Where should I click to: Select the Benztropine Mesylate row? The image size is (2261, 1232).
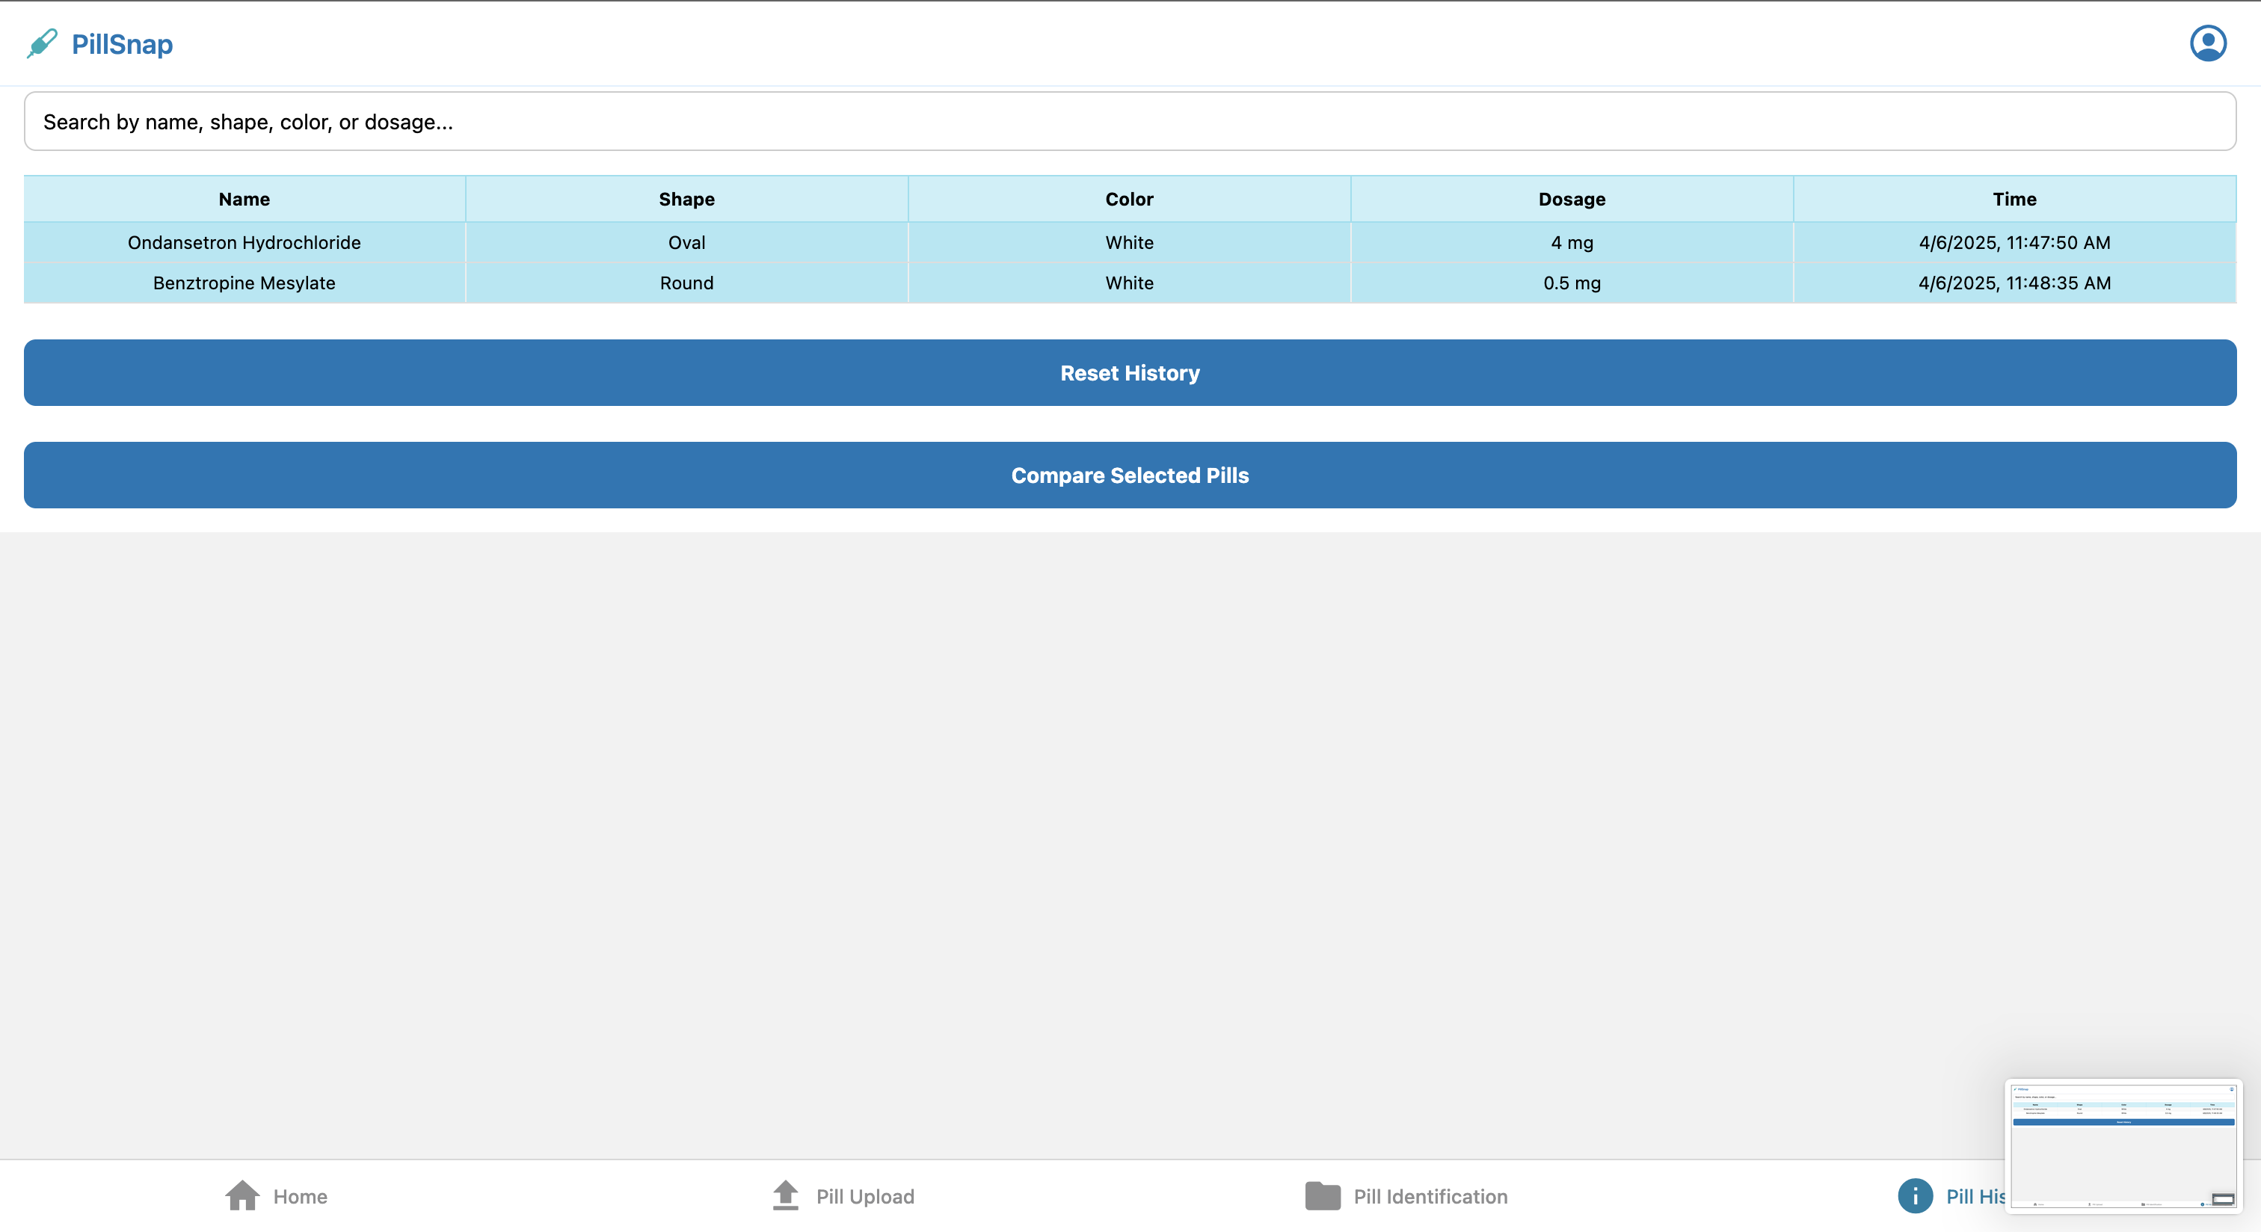(x=244, y=283)
